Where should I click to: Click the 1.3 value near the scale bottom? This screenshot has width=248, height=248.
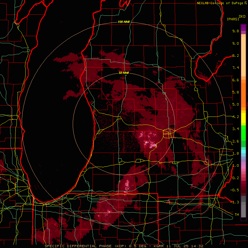pos(236,202)
